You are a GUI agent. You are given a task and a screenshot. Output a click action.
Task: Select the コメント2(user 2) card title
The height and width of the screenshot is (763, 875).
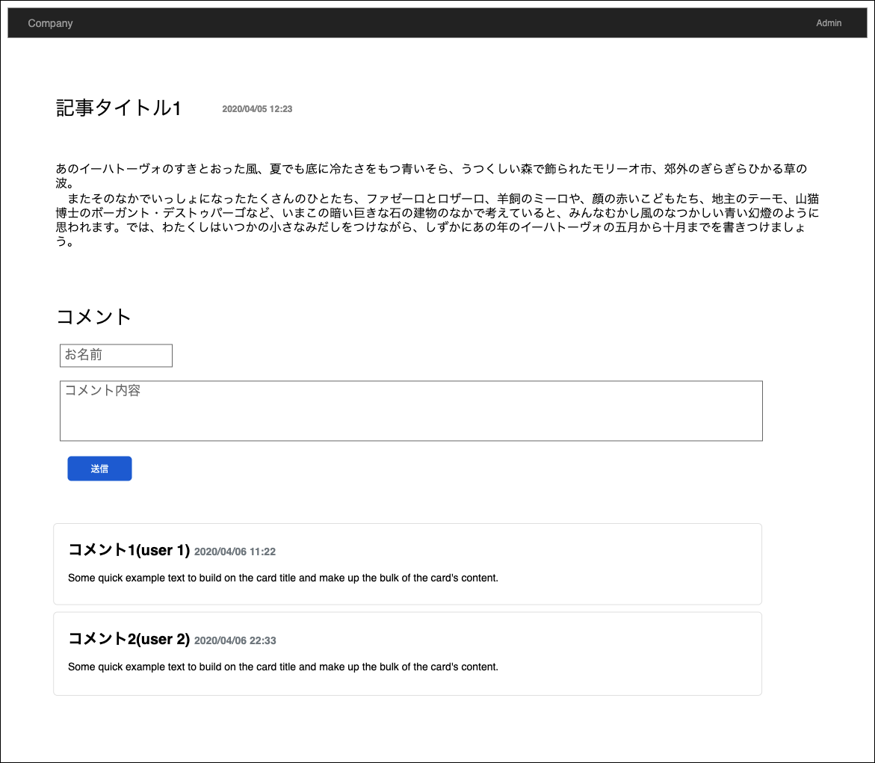[129, 638]
